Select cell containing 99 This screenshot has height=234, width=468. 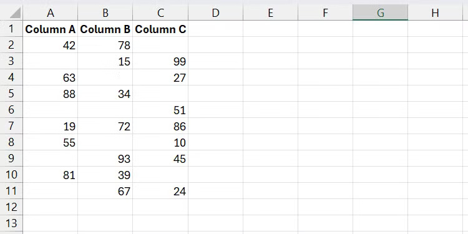(160, 61)
